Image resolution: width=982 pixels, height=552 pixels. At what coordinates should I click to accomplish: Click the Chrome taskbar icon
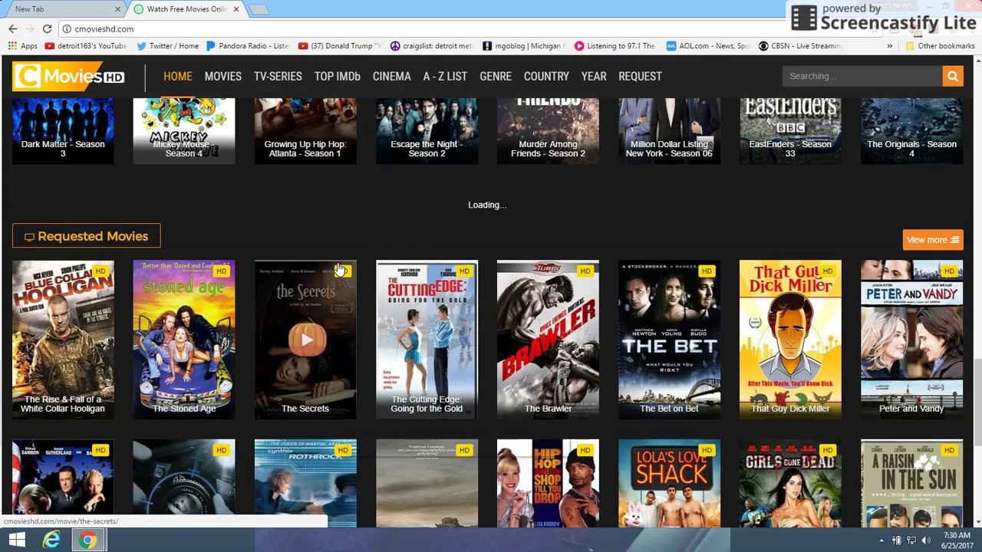[87, 540]
